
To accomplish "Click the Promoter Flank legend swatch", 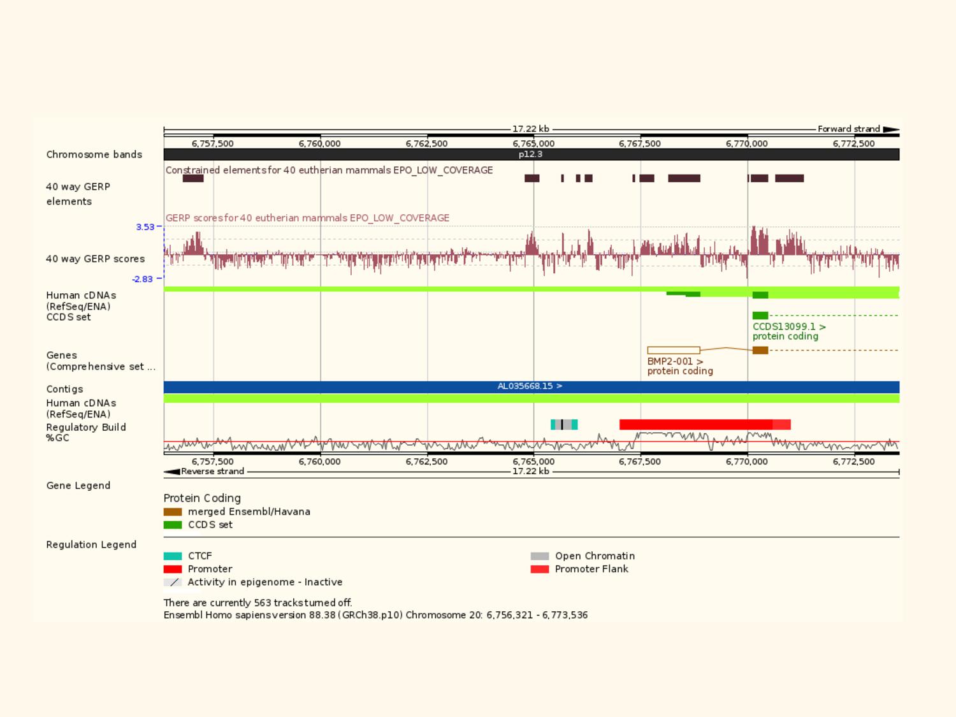I will point(540,569).
